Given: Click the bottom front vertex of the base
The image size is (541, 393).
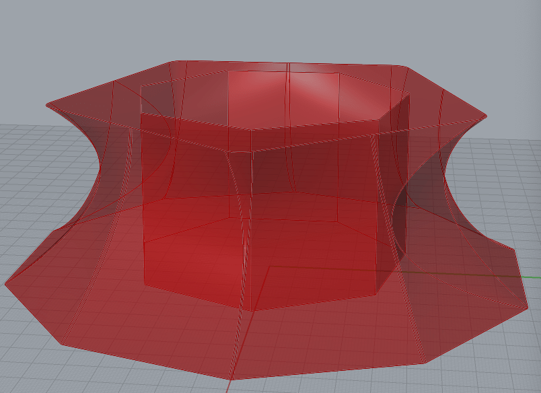Looking at the screenshot, I should 232,379.
